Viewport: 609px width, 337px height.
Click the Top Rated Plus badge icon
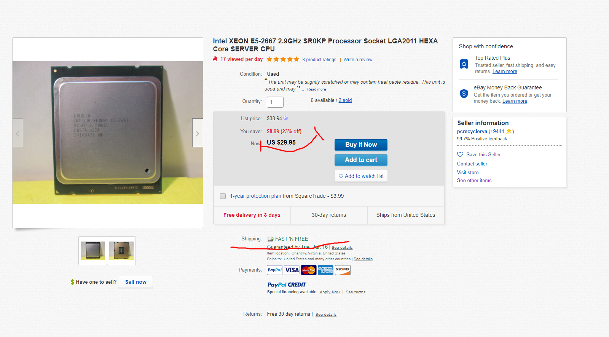[464, 64]
